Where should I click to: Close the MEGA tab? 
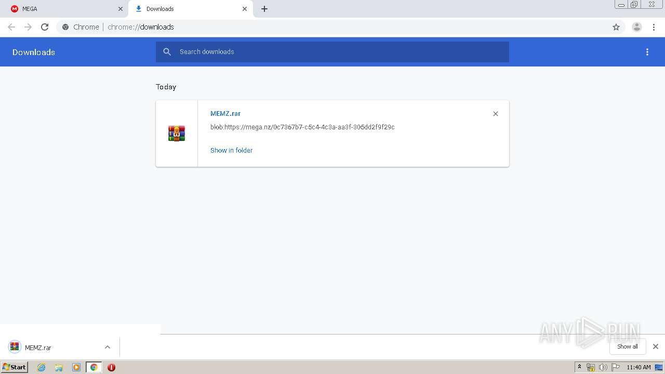121,9
